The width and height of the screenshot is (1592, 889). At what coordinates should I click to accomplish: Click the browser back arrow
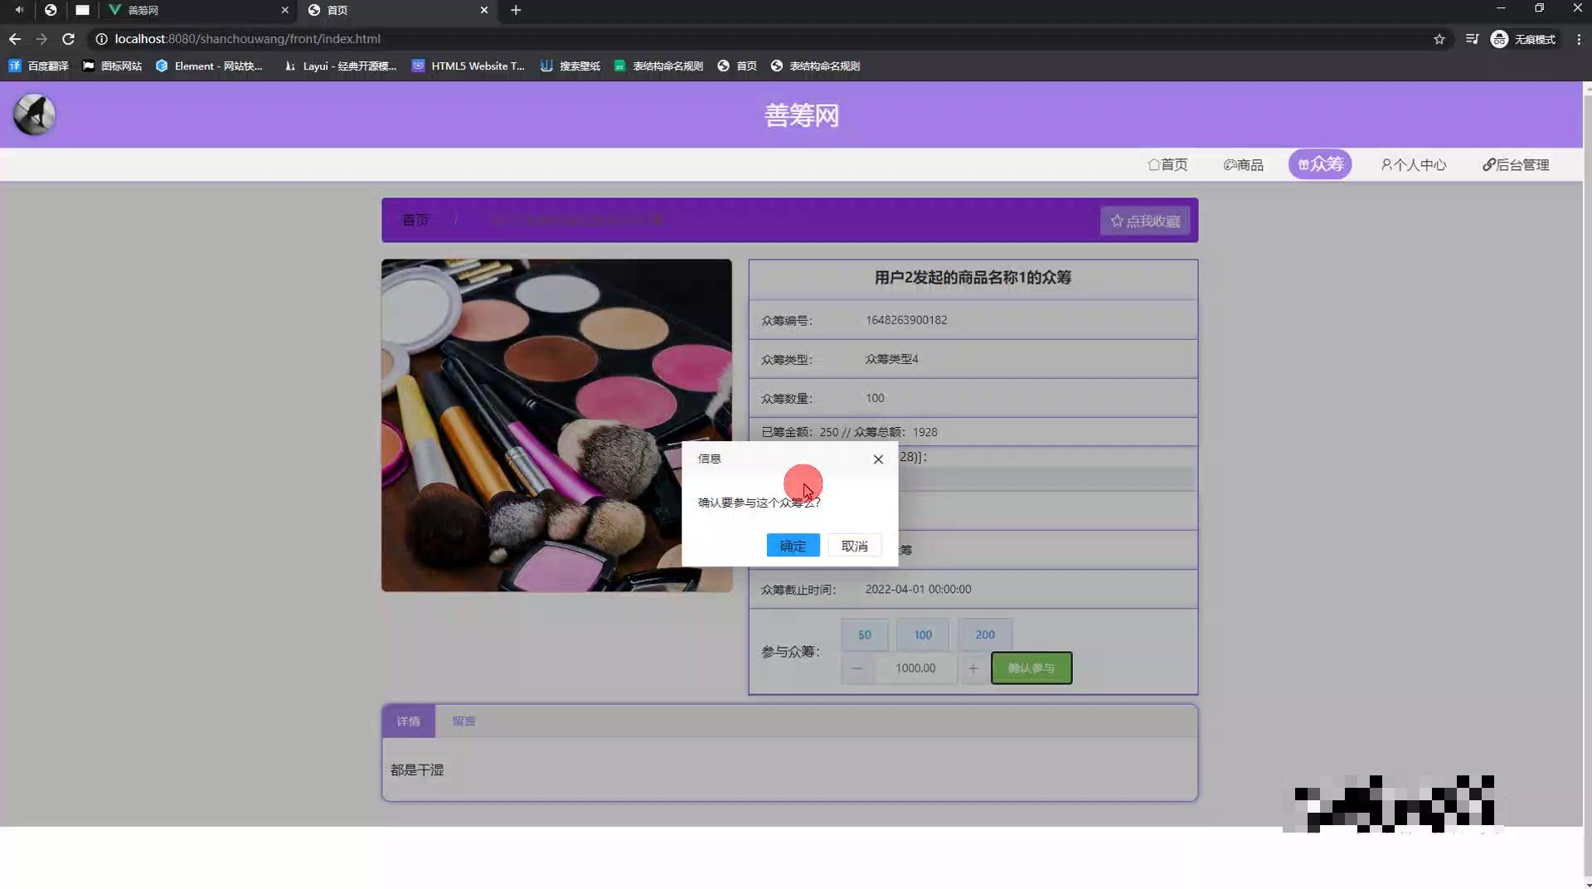(14, 39)
